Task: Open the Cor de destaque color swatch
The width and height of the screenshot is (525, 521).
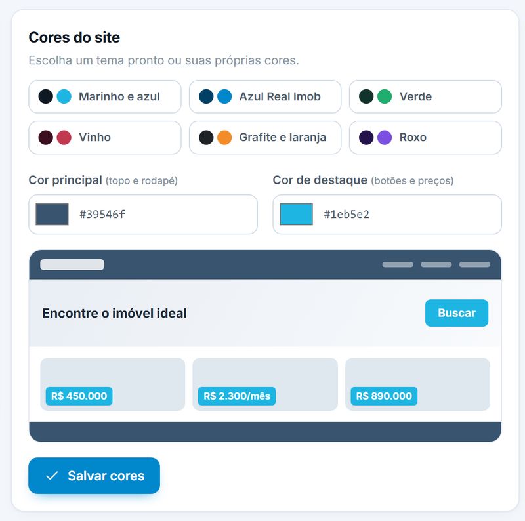Action: click(297, 215)
